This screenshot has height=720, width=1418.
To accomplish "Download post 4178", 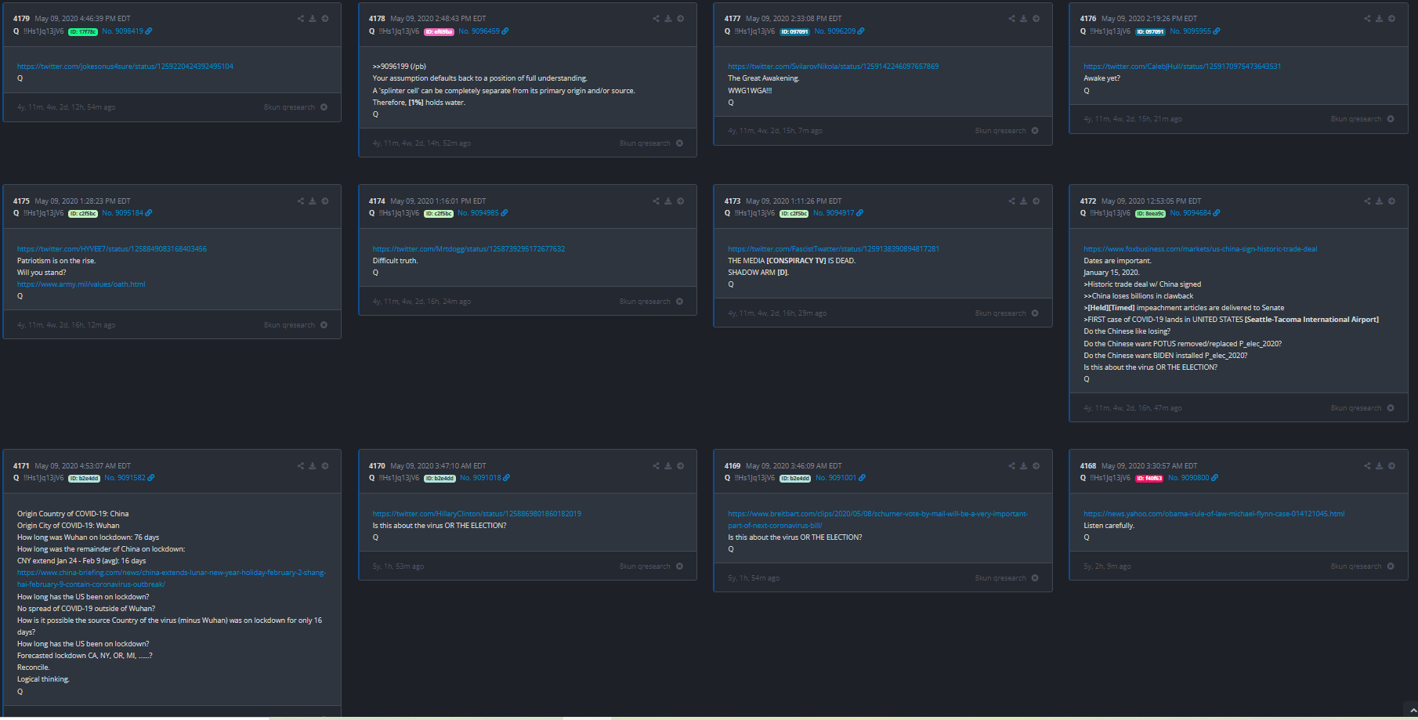I will tap(668, 19).
